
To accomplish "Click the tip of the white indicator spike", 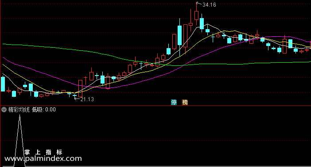I will tap(19, 115).
